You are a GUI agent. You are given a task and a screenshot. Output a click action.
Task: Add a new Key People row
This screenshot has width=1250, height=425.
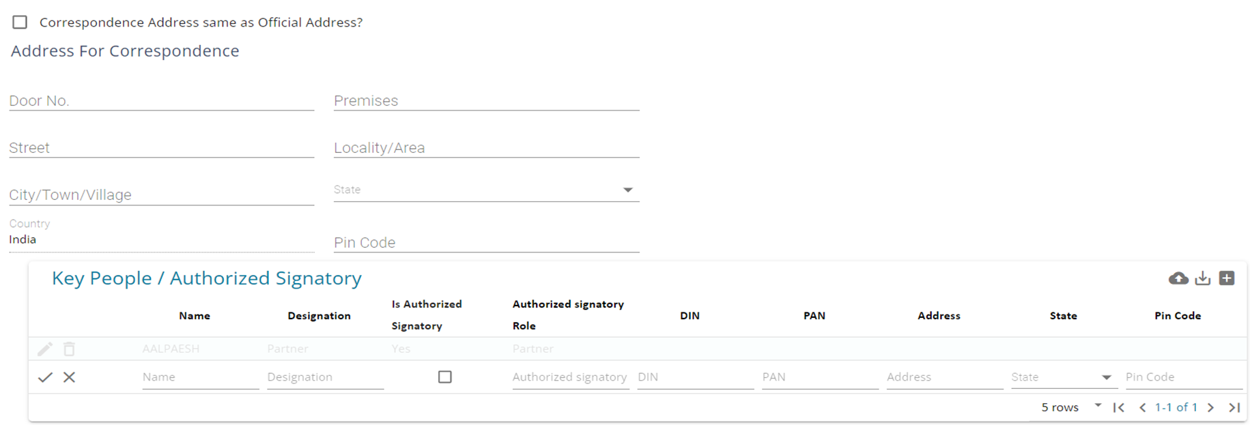click(1227, 278)
